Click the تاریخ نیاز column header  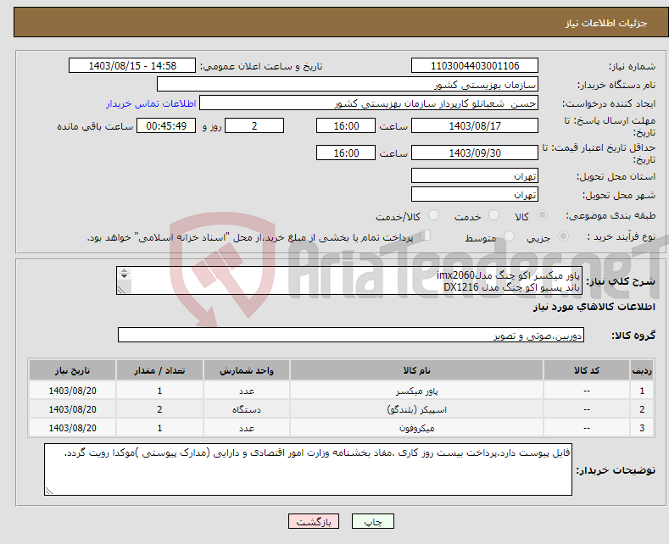[73, 370]
